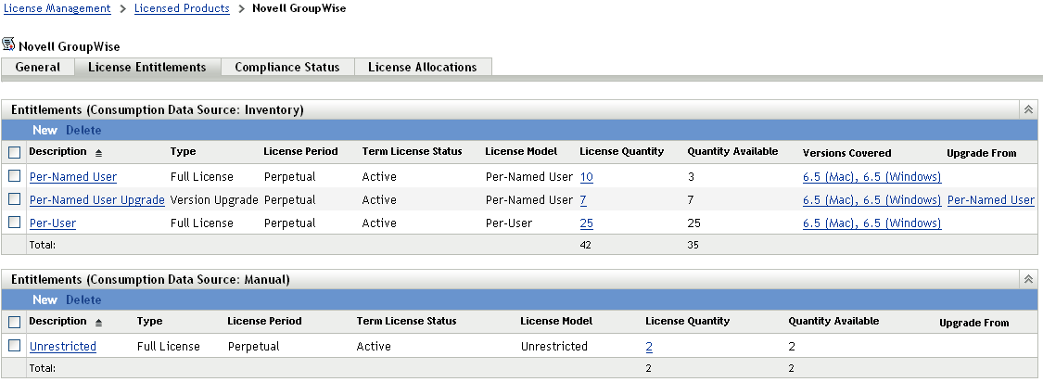1043x382 pixels.
Task: Tick the Per-User entitlement checkbox
Action: tap(15, 223)
